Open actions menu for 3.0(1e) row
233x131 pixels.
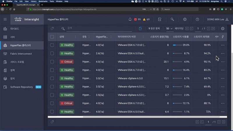click(x=223, y=78)
